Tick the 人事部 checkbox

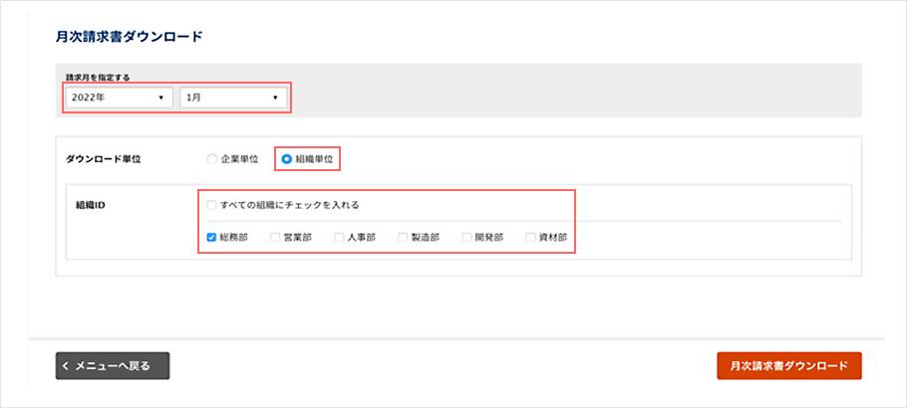click(x=339, y=238)
